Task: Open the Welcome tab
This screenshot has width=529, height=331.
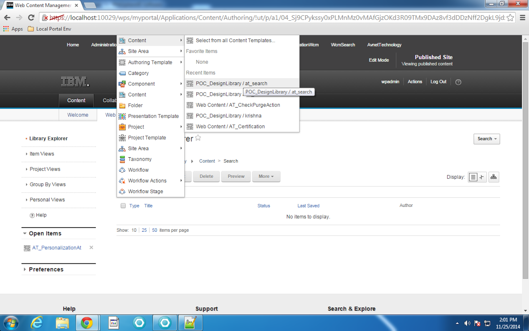Action: [x=78, y=115]
